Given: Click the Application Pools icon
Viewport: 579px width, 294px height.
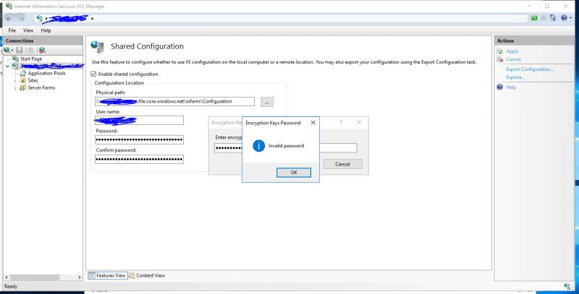Looking at the screenshot, I should click(23, 73).
